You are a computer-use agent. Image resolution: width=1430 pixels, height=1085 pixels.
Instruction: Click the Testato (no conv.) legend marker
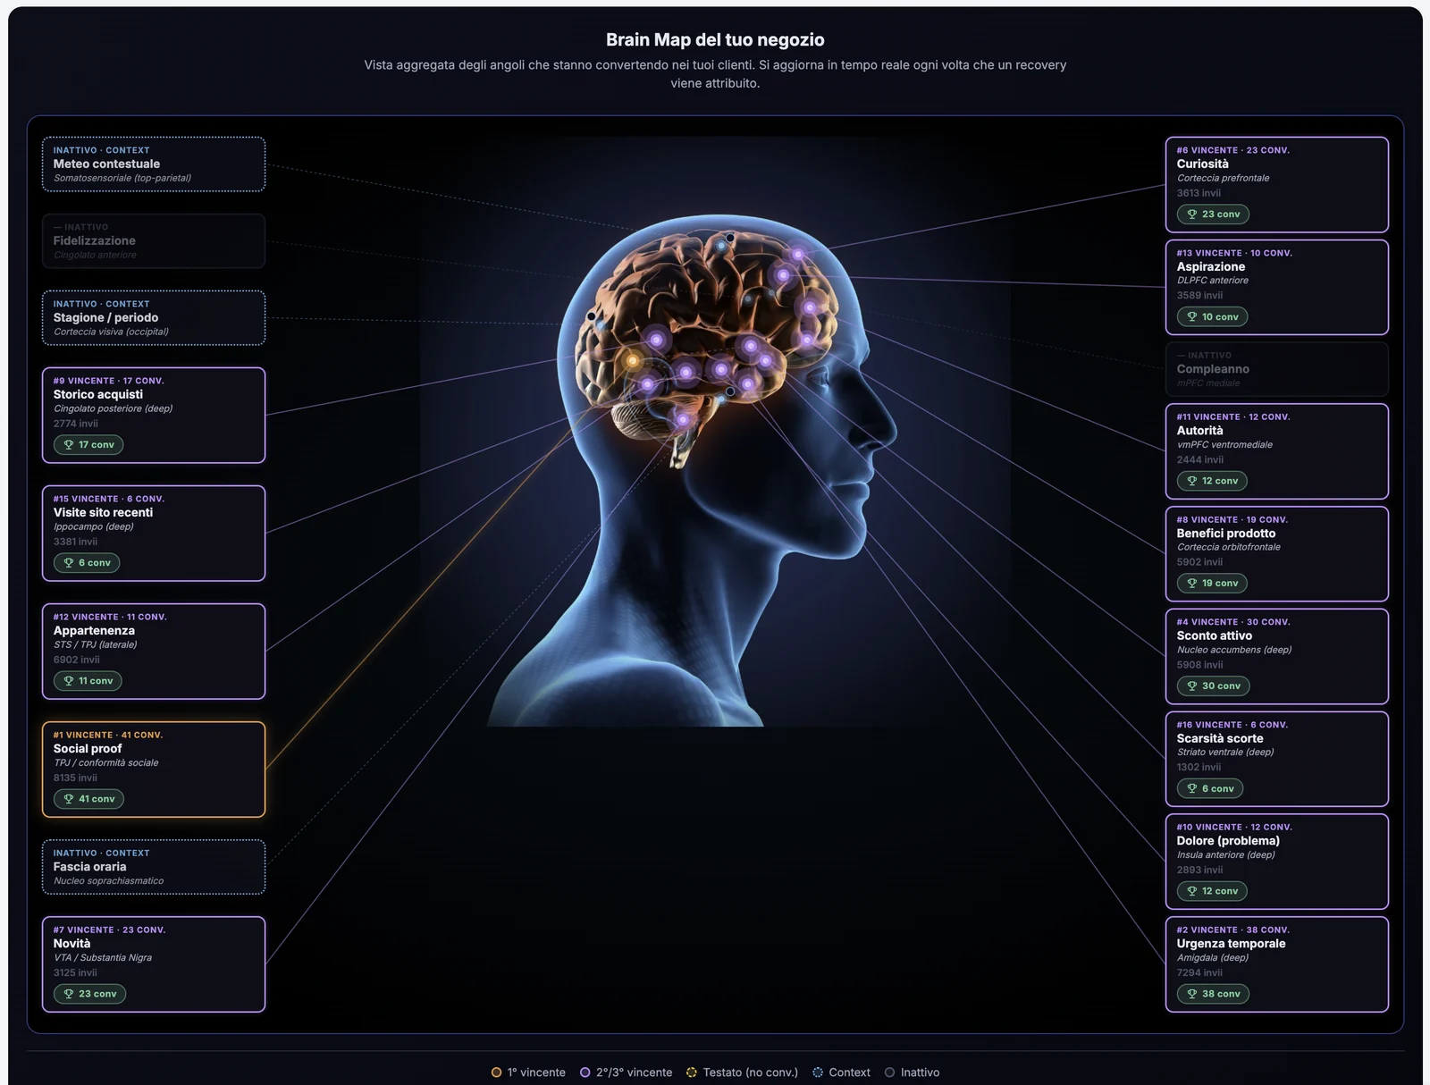(x=691, y=1072)
